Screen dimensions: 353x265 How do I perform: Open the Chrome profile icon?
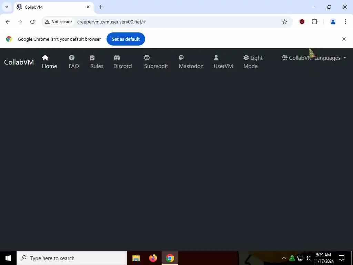[333, 22]
